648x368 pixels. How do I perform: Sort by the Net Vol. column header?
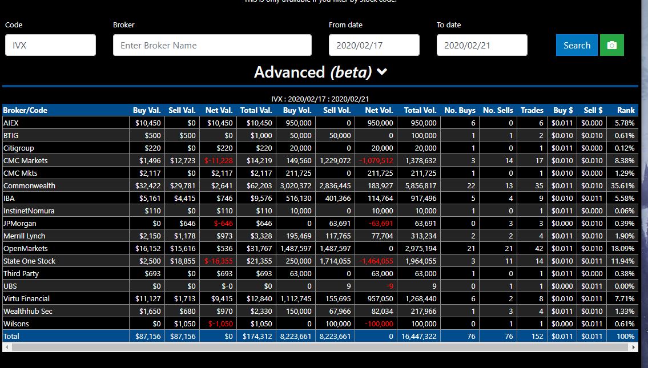379,110
